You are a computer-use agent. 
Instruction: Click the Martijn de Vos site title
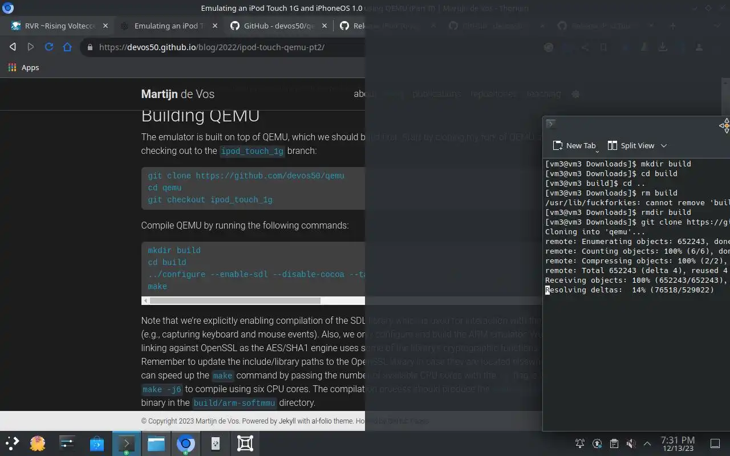pos(178,94)
